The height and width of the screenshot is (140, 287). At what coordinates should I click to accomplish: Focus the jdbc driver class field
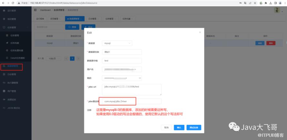[x=132, y=101]
